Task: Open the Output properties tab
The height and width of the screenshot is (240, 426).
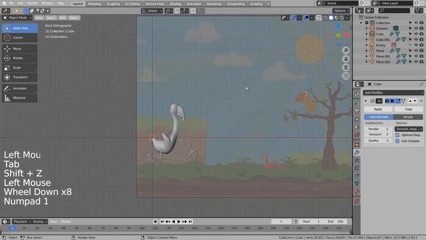Action: pyautogui.click(x=357, y=111)
